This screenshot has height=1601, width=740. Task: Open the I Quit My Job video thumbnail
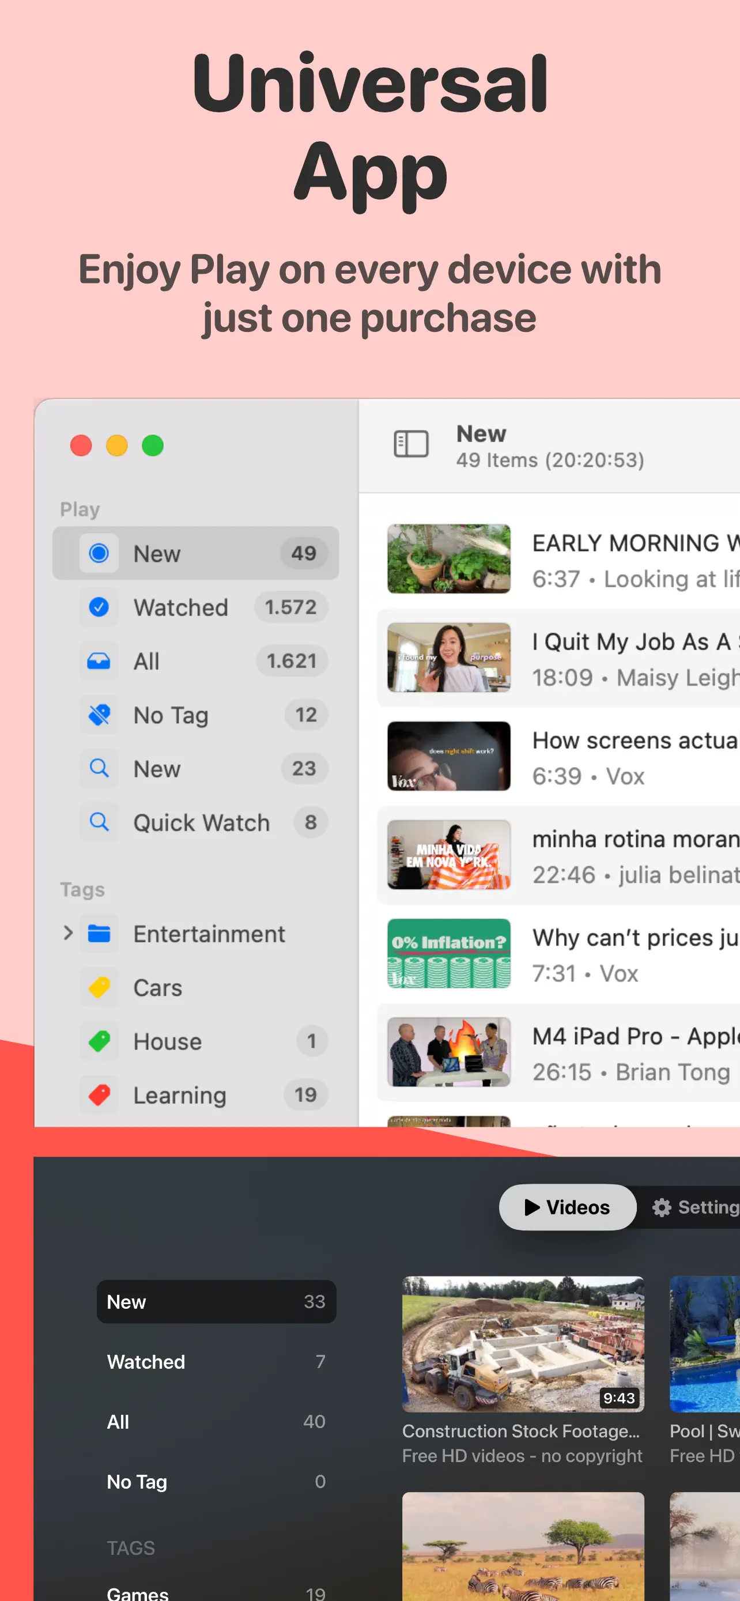(448, 657)
